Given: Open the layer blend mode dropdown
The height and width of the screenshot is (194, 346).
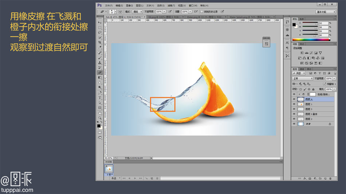Looking at the screenshot, I should coord(303,78).
